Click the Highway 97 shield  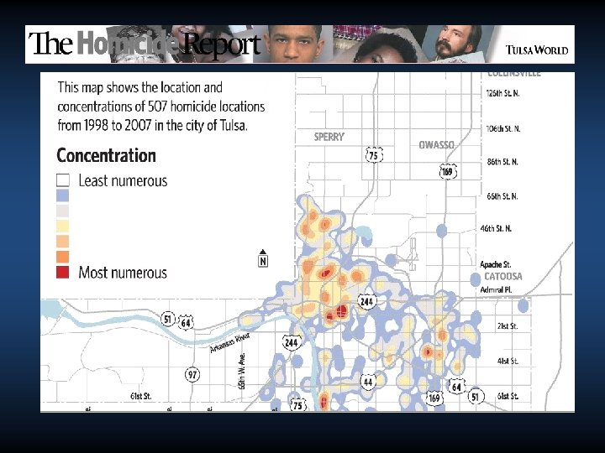192,374
